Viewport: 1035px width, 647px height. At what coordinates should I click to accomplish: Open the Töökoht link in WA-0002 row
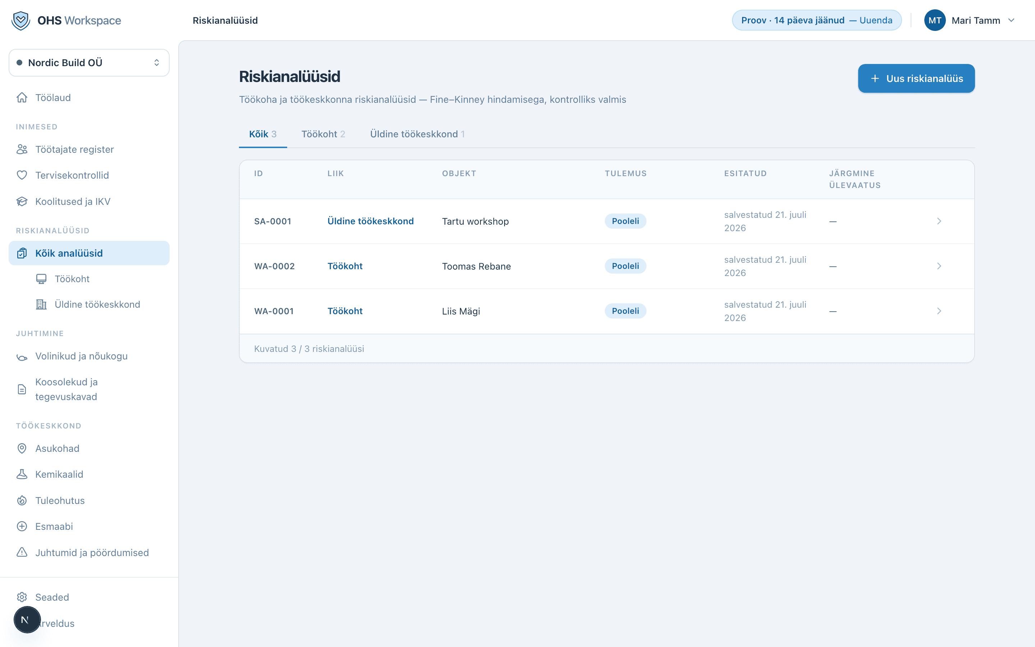[x=345, y=266]
